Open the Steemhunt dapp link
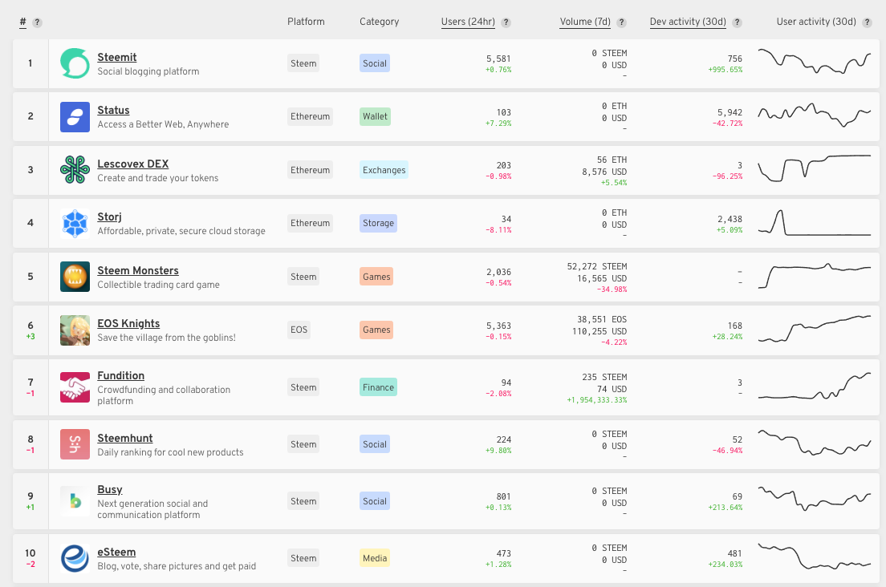886x587 pixels. pos(125,438)
